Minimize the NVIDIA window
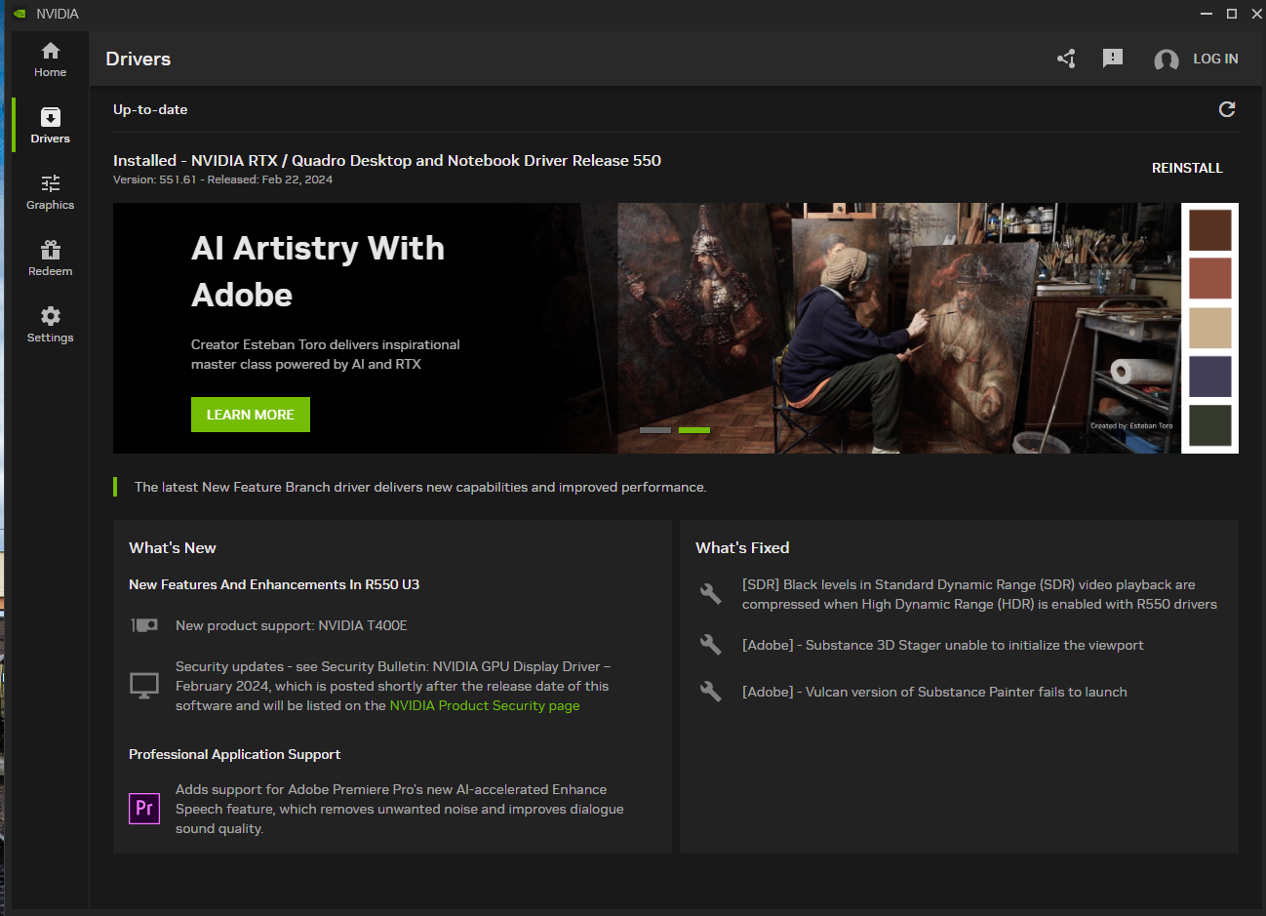Viewport: 1266px width, 916px height. click(x=1207, y=14)
